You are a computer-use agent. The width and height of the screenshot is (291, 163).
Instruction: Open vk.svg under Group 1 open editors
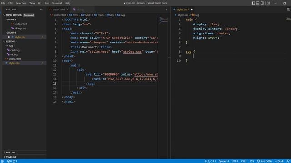pyautogui.click(x=19, y=28)
